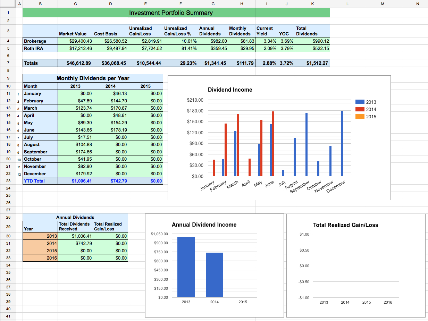Click the Annual Dividend Income chart title

pyautogui.click(x=204, y=225)
